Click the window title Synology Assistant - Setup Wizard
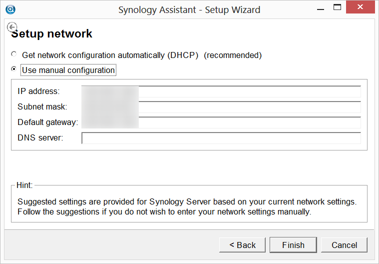This screenshot has height=264, width=379. tap(189, 10)
